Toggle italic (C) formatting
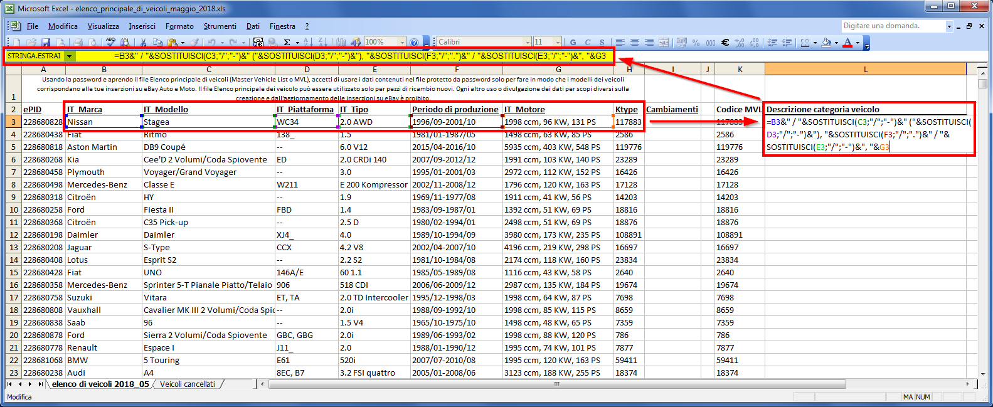The image size is (993, 407). (588, 42)
